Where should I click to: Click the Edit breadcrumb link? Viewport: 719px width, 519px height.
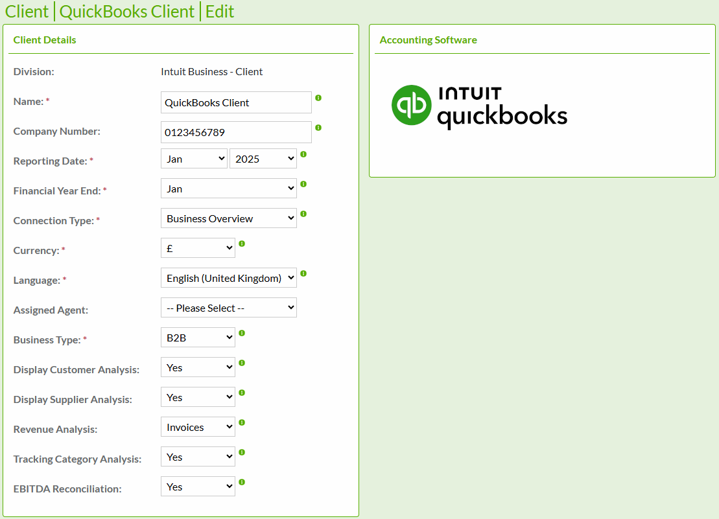point(219,12)
